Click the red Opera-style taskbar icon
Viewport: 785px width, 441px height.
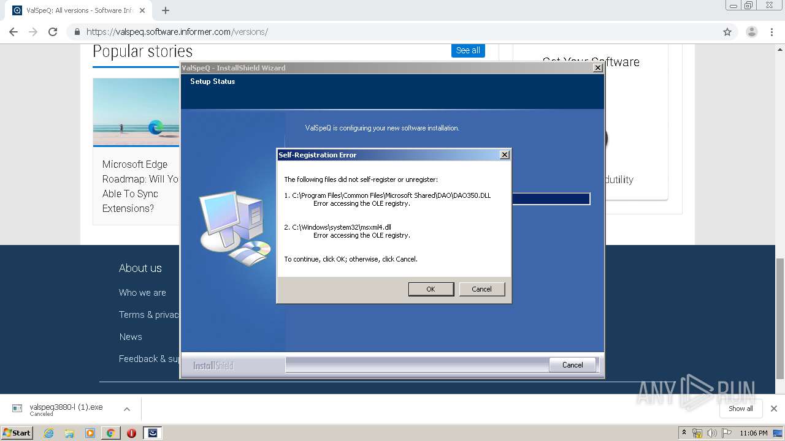pyautogui.click(x=131, y=433)
